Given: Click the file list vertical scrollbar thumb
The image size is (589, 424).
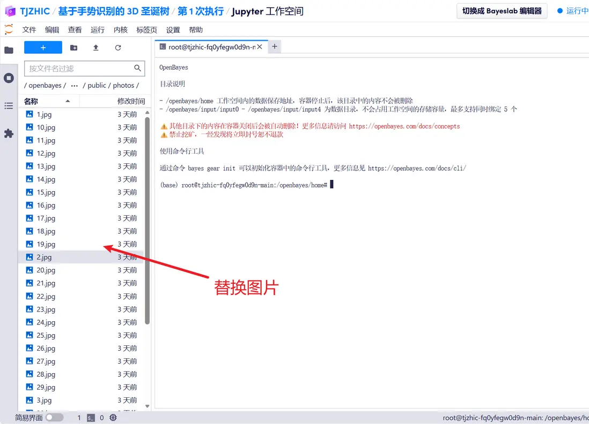Looking at the screenshot, I should 147,221.
